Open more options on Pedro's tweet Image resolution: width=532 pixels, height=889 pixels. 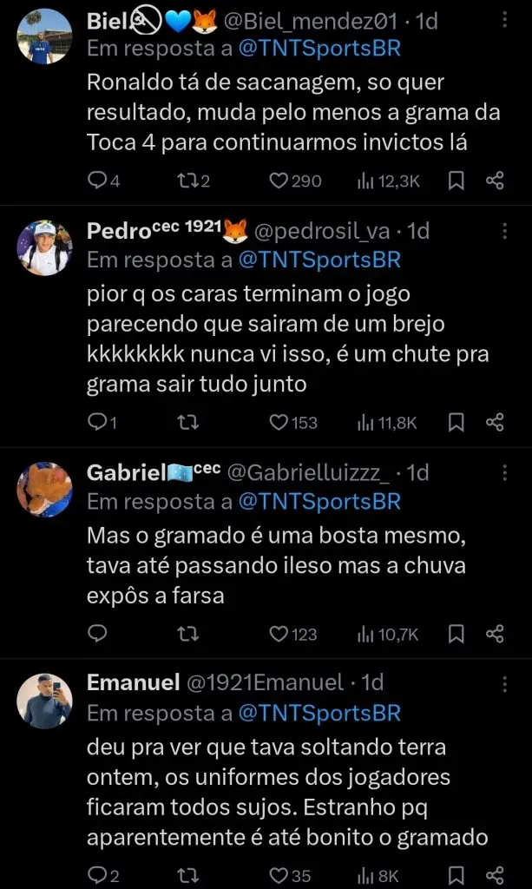click(506, 231)
